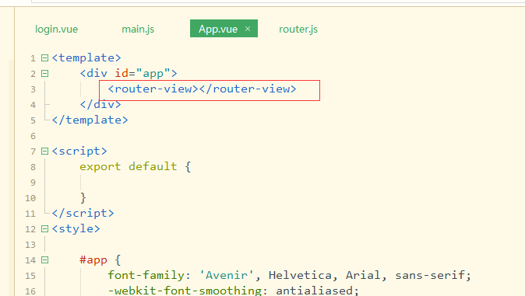Screen dimensions: 525x296
Task: Click the <style> tag text
Action: pyautogui.click(x=76, y=229)
